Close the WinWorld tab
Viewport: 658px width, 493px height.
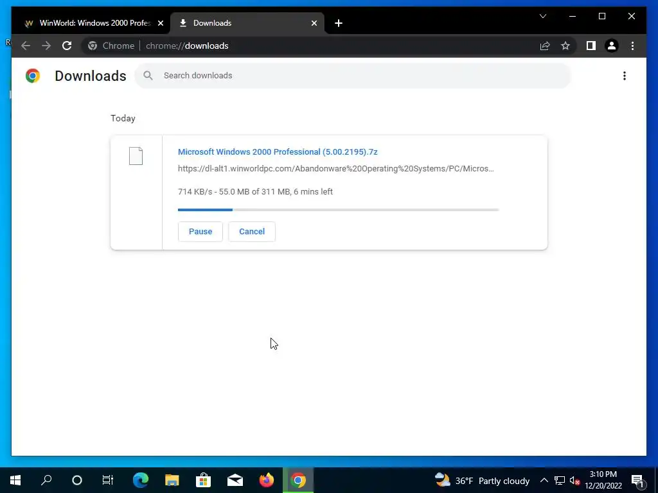(x=160, y=23)
